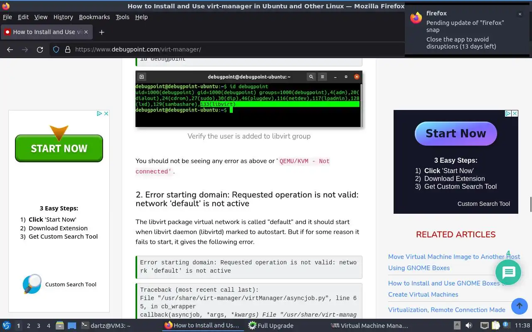Click the volume speaker tray icon
The width and height of the screenshot is (532, 332).
point(469,326)
